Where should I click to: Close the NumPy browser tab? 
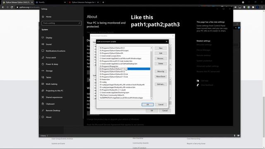click(x=65, y=2)
